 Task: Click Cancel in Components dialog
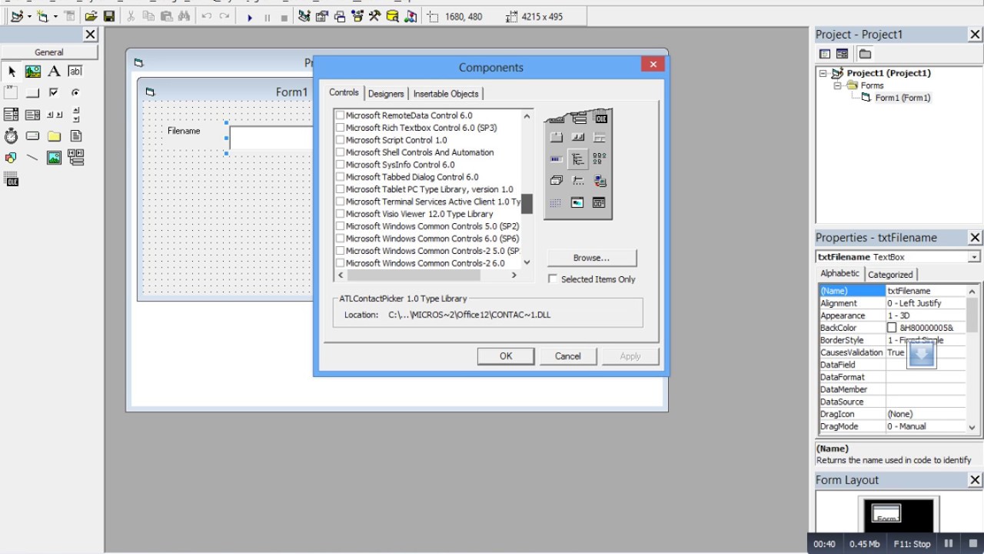tap(568, 356)
